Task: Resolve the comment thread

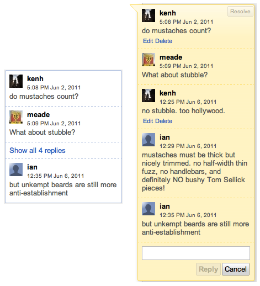Action: (240, 12)
